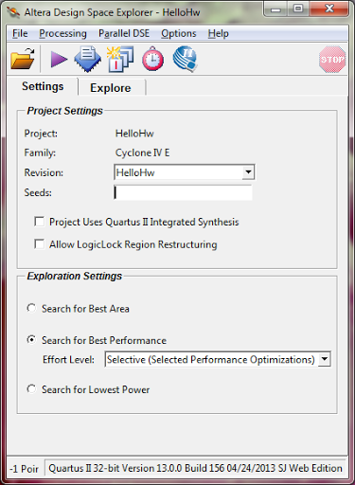The width and height of the screenshot is (355, 485).
Task: Open the Parallel DSE menu
Action: tap(124, 33)
